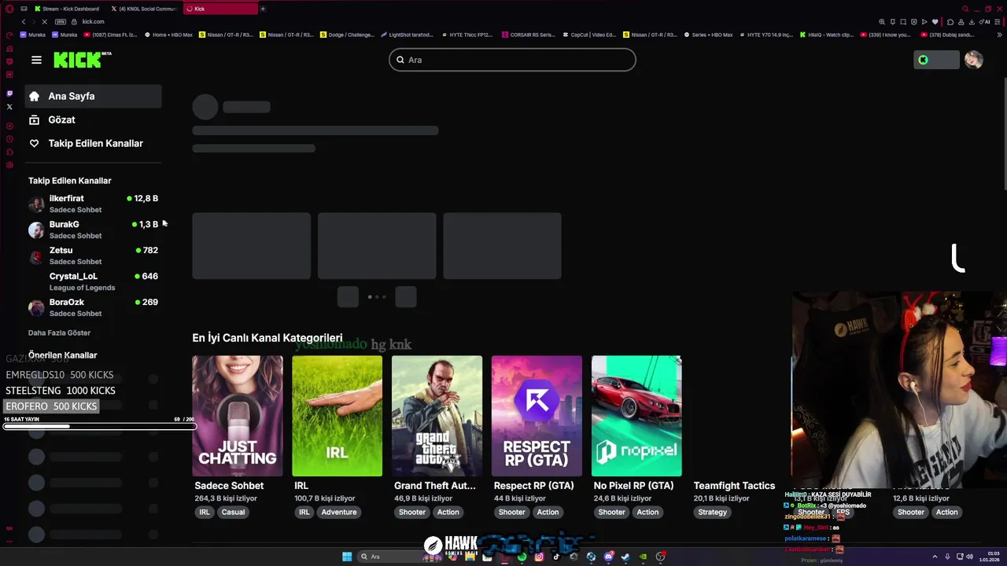1007x566 pixels.
Task: Open TikTok from the taskbar
Action: (x=556, y=557)
